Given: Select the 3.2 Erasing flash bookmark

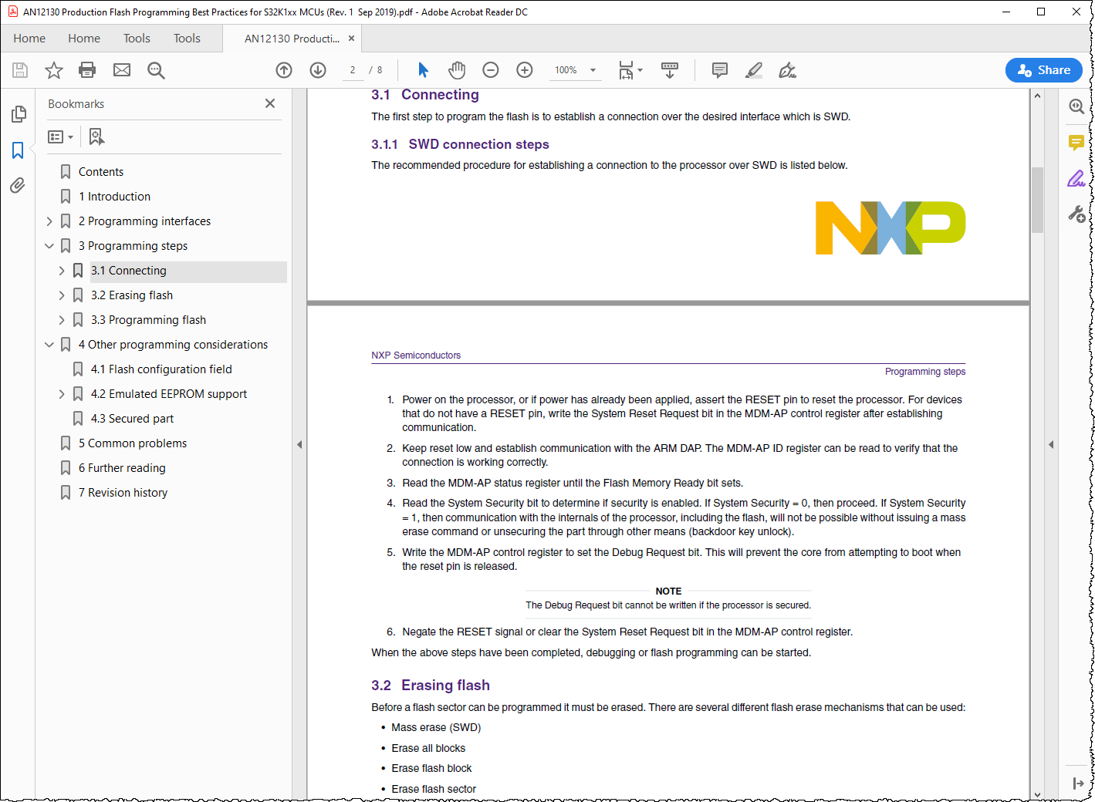Looking at the screenshot, I should [x=132, y=295].
